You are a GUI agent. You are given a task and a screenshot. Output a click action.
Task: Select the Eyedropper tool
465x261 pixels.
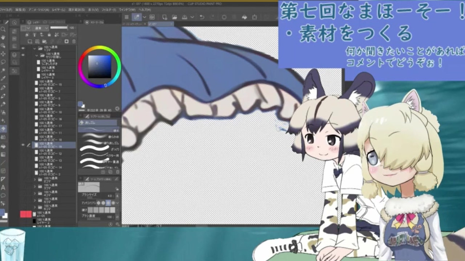pos(3,79)
